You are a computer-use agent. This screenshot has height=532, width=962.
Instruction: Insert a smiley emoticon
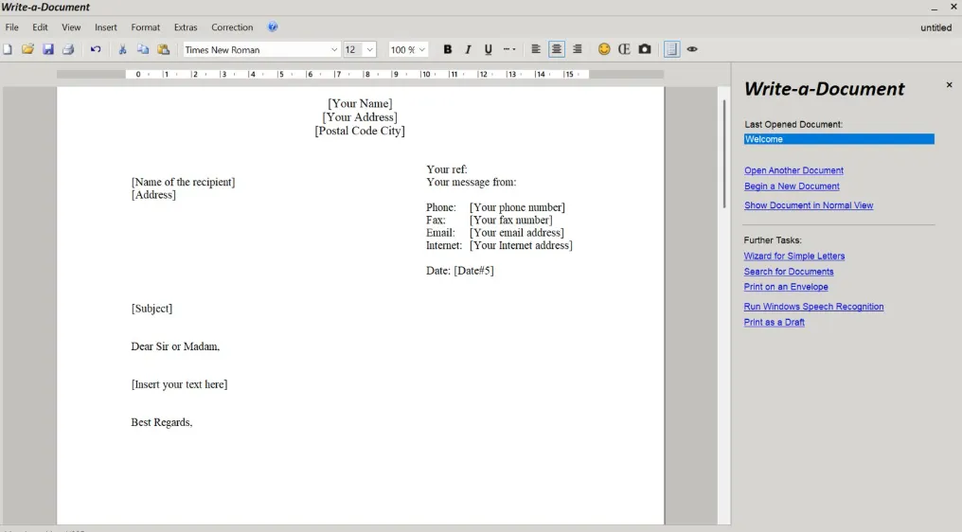pos(604,49)
